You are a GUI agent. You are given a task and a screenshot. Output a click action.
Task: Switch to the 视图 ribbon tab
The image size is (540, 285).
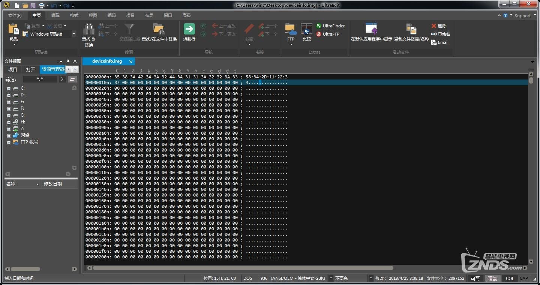pyautogui.click(x=93, y=15)
